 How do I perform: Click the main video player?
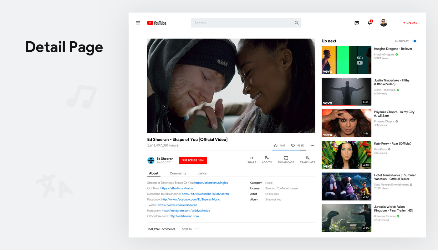pos(231,86)
